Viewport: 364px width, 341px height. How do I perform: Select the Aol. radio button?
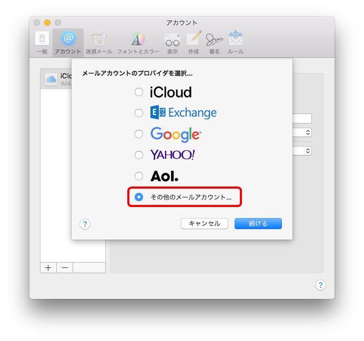point(139,176)
